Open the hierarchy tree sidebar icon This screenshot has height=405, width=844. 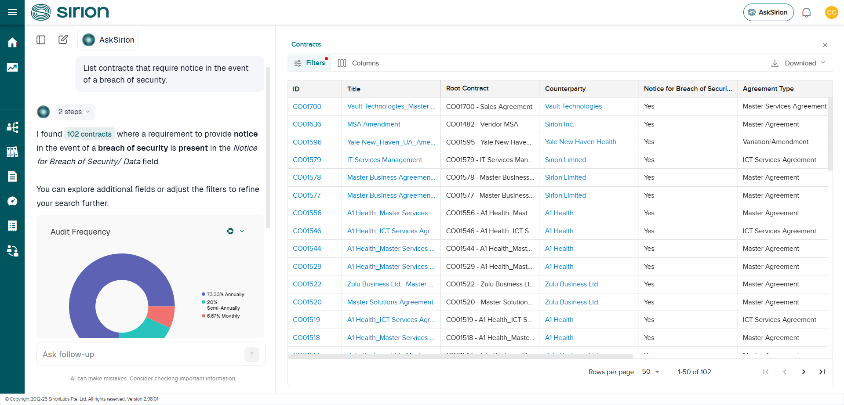coord(12,127)
